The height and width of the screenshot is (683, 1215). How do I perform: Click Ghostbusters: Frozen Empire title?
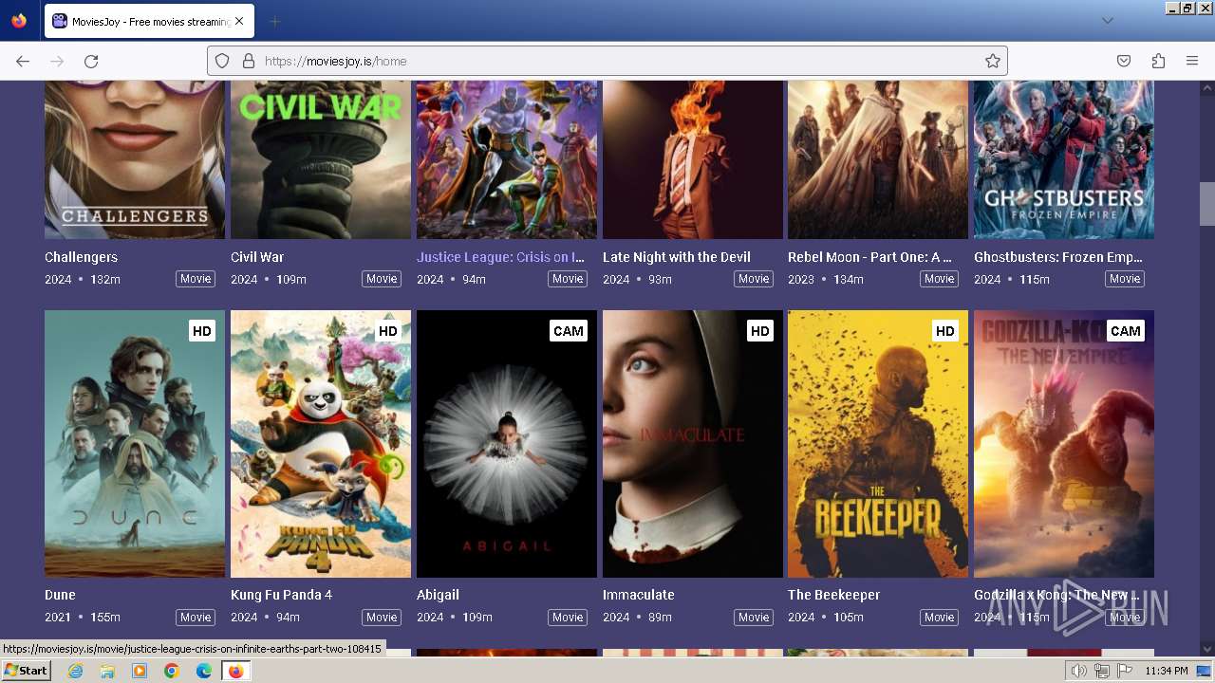(x=1058, y=257)
